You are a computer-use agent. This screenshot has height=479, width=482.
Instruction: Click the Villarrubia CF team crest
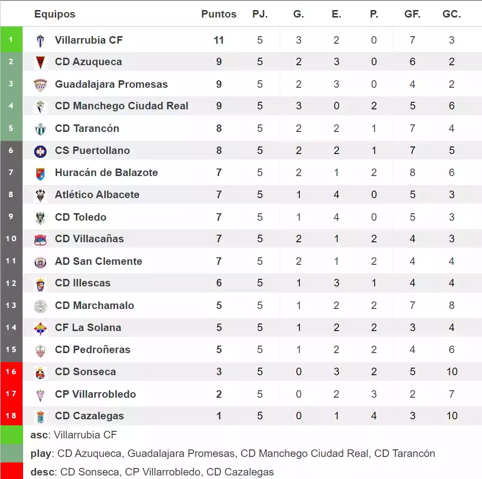pos(40,40)
